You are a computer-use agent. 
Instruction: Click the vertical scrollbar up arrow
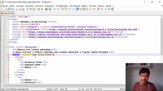click(161, 17)
